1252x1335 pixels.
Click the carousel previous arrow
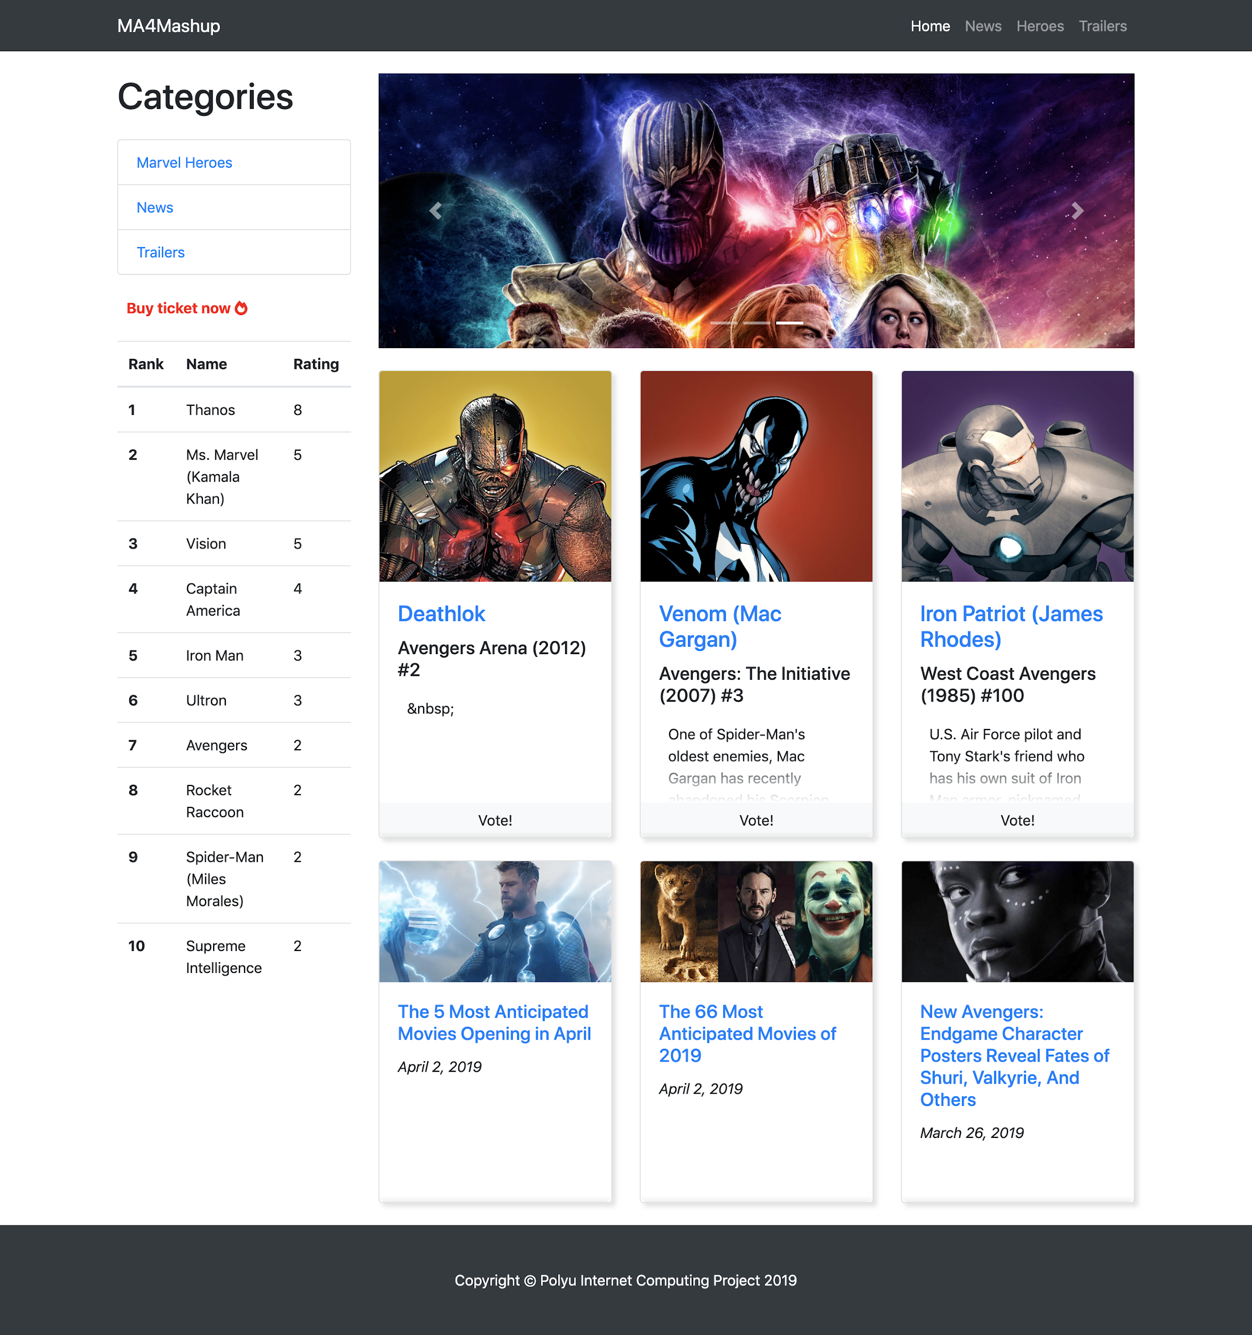pos(435,211)
